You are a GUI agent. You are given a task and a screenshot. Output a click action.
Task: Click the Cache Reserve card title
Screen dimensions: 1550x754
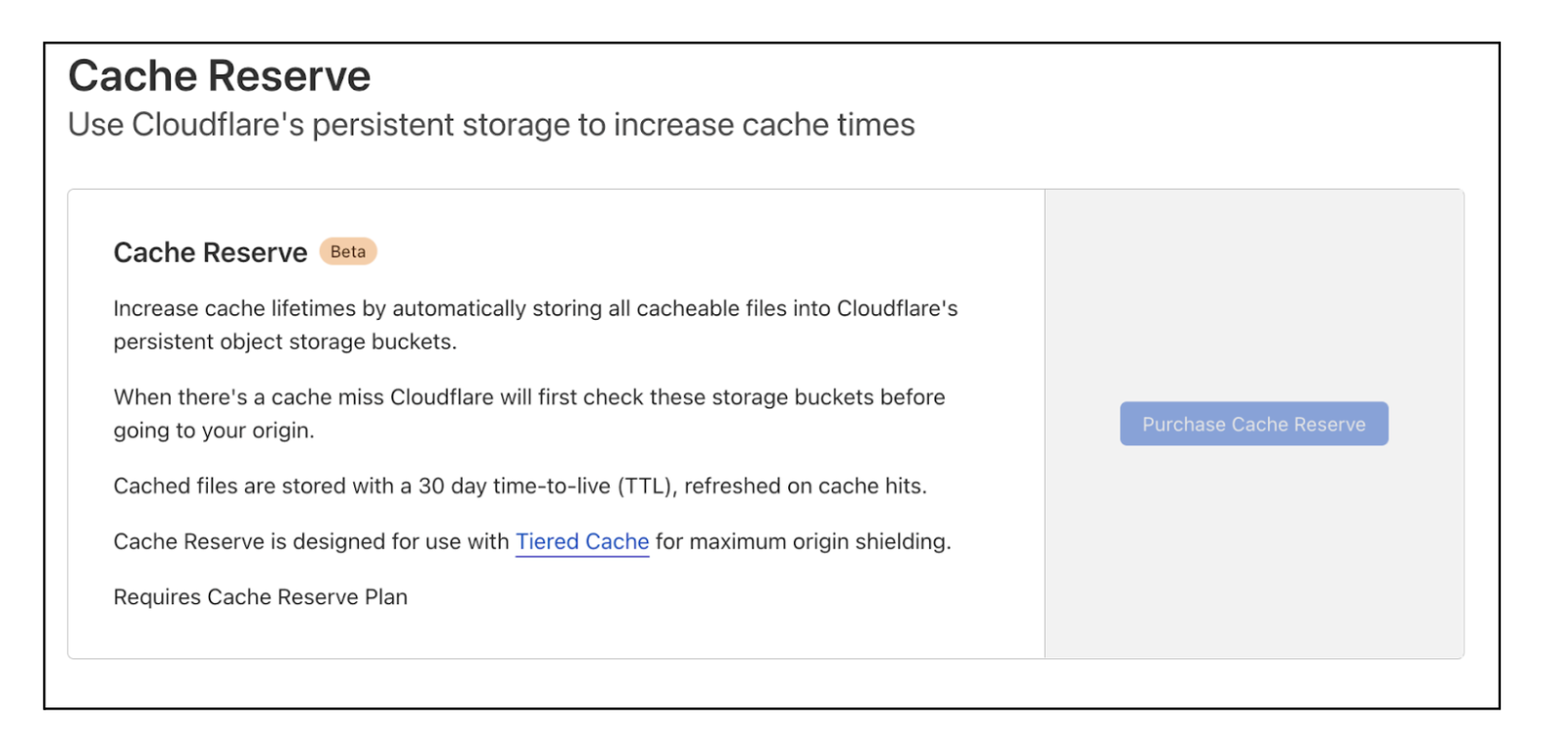click(209, 252)
